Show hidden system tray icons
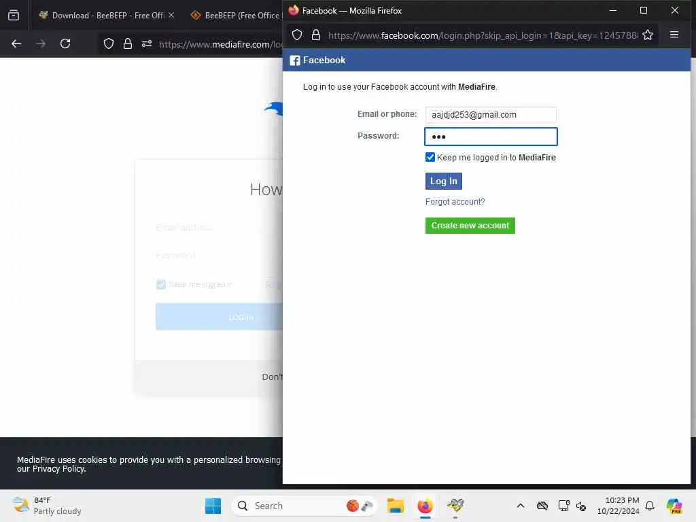The width and height of the screenshot is (696, 522). [x=521, y=506]
